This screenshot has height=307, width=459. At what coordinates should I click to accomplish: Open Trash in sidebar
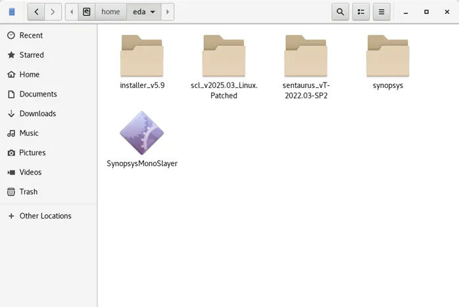click(48, 192)
